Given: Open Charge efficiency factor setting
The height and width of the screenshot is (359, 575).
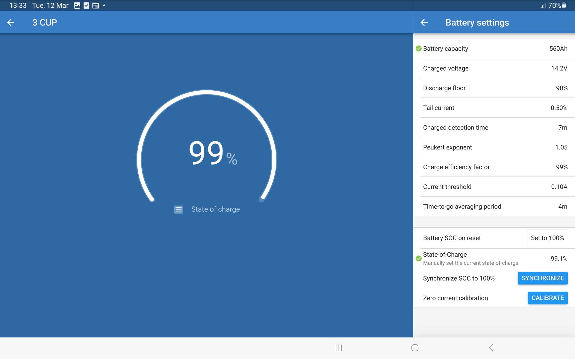Looking at the screenshot, I should (495, 167).
